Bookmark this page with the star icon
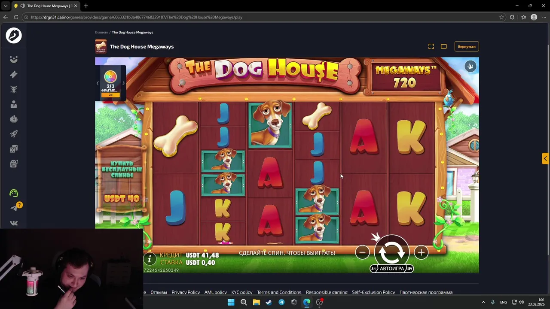Screen dimensions: 550x309 [501, 17]
